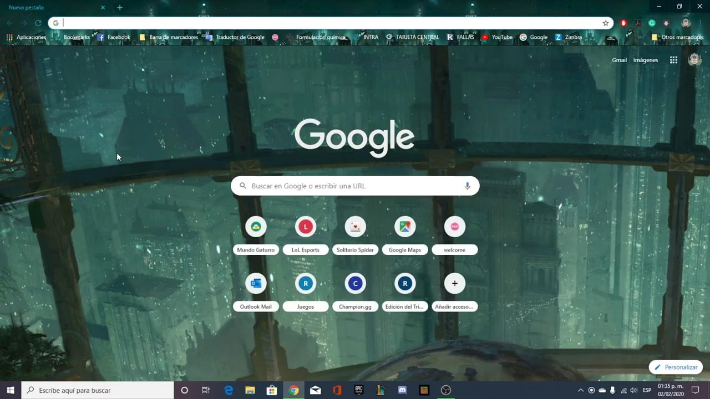Open File Explorer from taskbar
This screenshot has height=399, width=710.
point(250,390)
